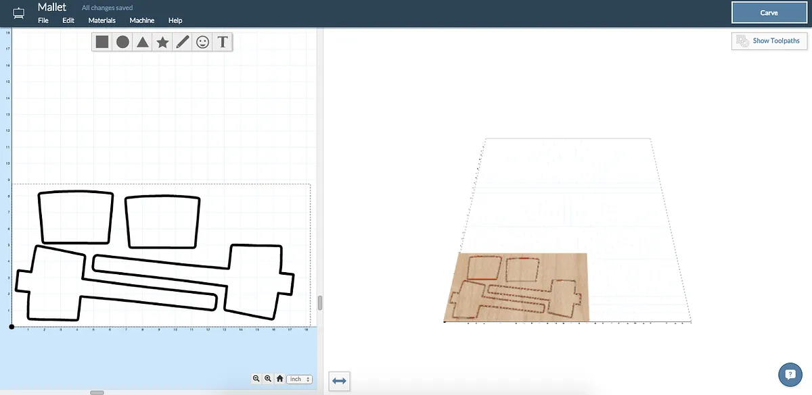The width and height of the screenshot is (812, 395).
Task: Select the Square shape tool
Action: 102,42
